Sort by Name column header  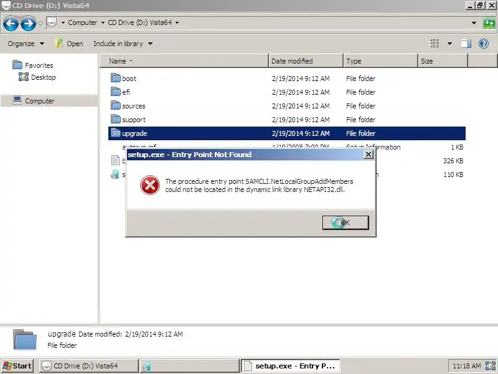pos(184,61)
